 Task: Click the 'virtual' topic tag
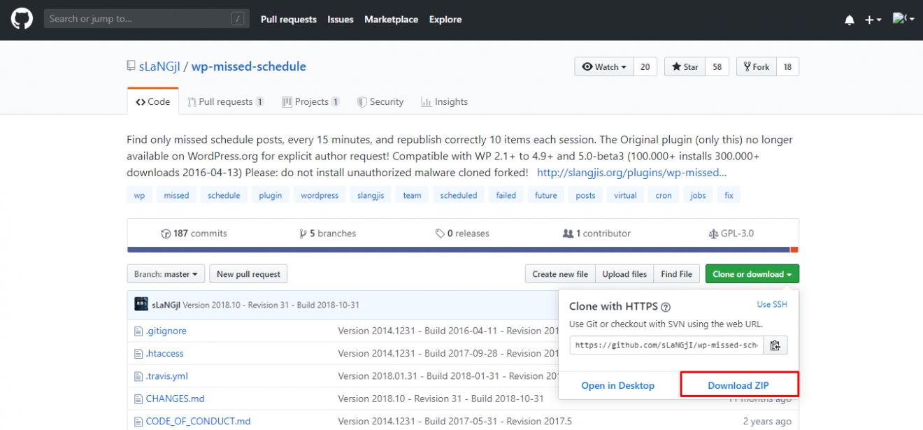625,195
